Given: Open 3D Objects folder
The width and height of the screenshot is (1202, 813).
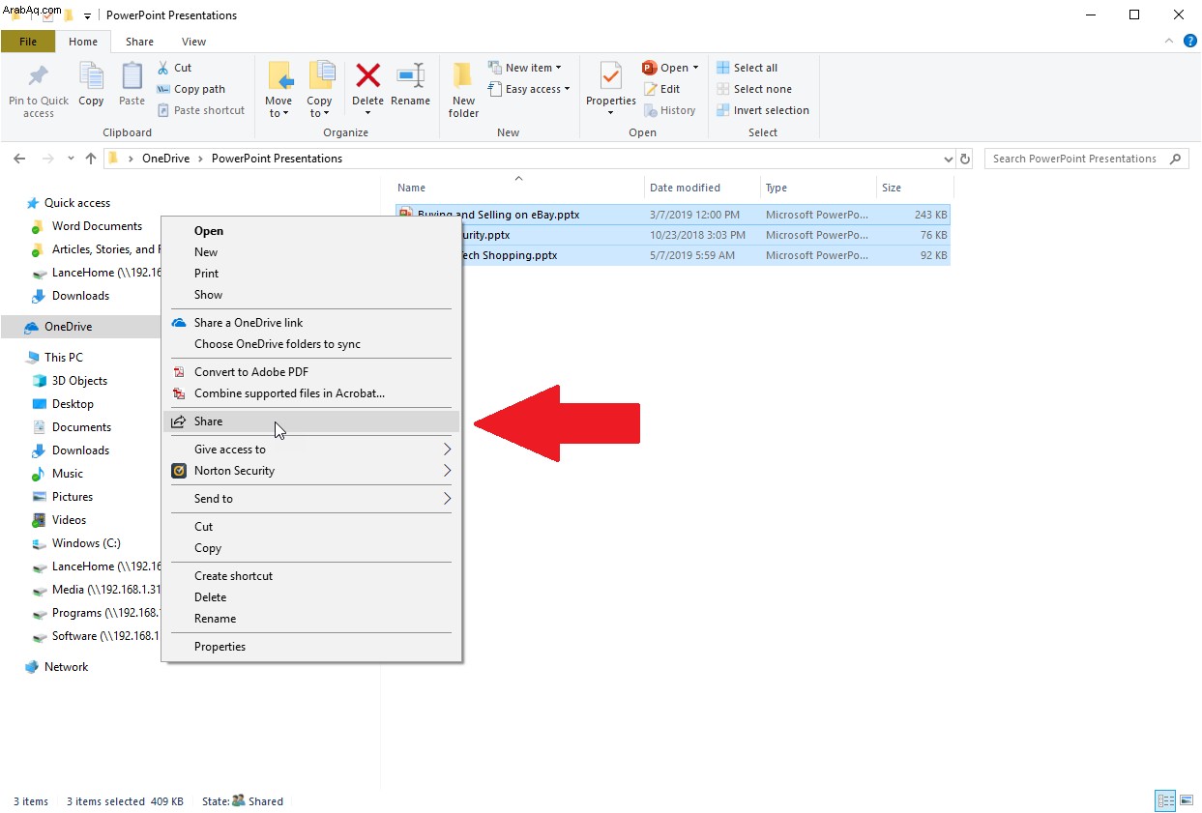Looking at the screenshot, I should click(79, 381).
